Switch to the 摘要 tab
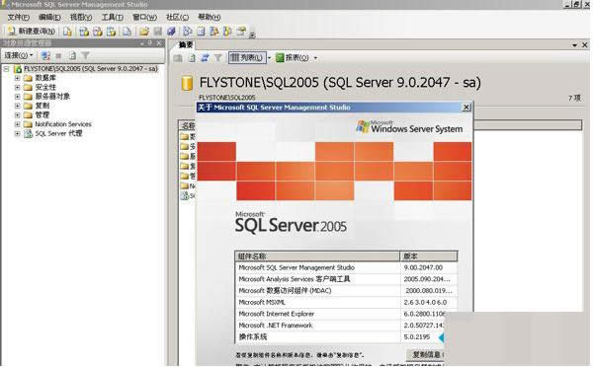 coord(186,45)
